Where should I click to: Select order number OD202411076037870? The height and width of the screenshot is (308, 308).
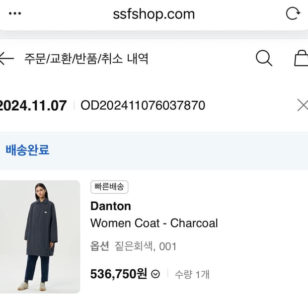[143, 105]
